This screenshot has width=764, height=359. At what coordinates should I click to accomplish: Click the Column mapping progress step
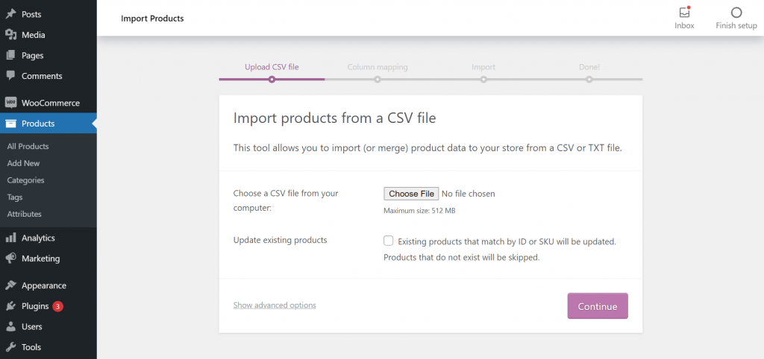click(378, 68)
